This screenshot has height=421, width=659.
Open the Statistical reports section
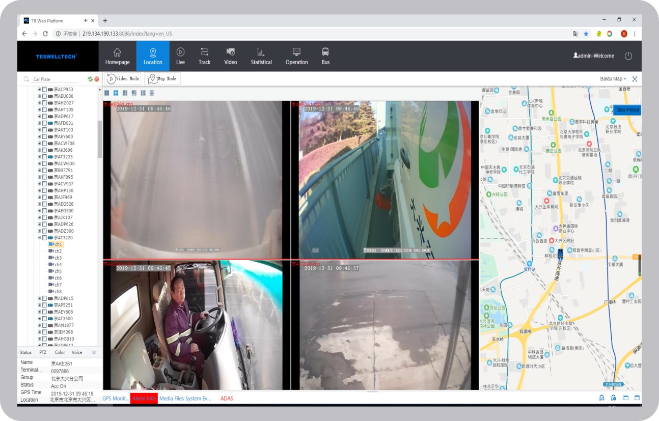pyautogui.click(x=261, y=56)
